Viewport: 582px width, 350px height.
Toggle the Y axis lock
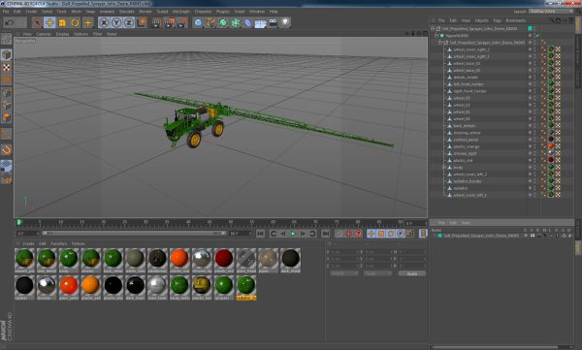pos(116,23)
